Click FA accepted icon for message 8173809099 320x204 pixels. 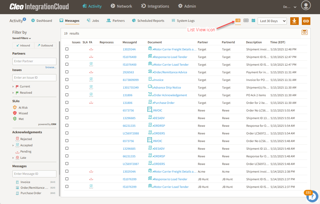pos(91,80)
